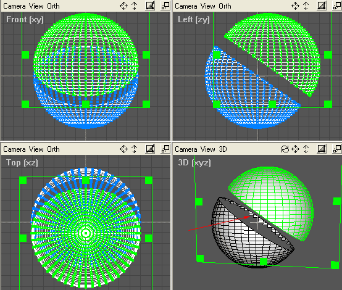The image size is (342, 290).
Task: Click the zoom arrow icon in Front view header
Action: coord(134,6)
